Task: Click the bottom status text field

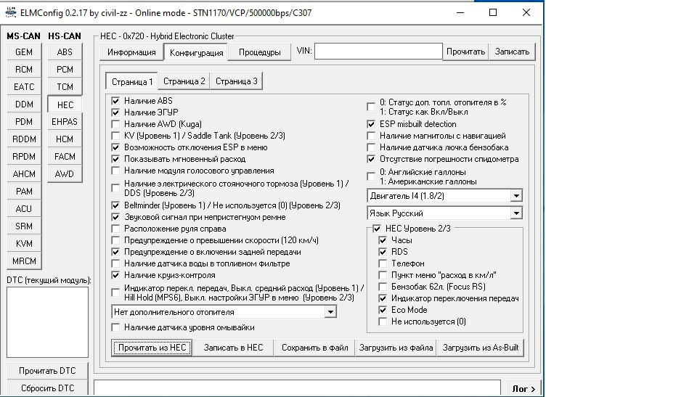Action: pyautogui.click(x=298, y=388)
